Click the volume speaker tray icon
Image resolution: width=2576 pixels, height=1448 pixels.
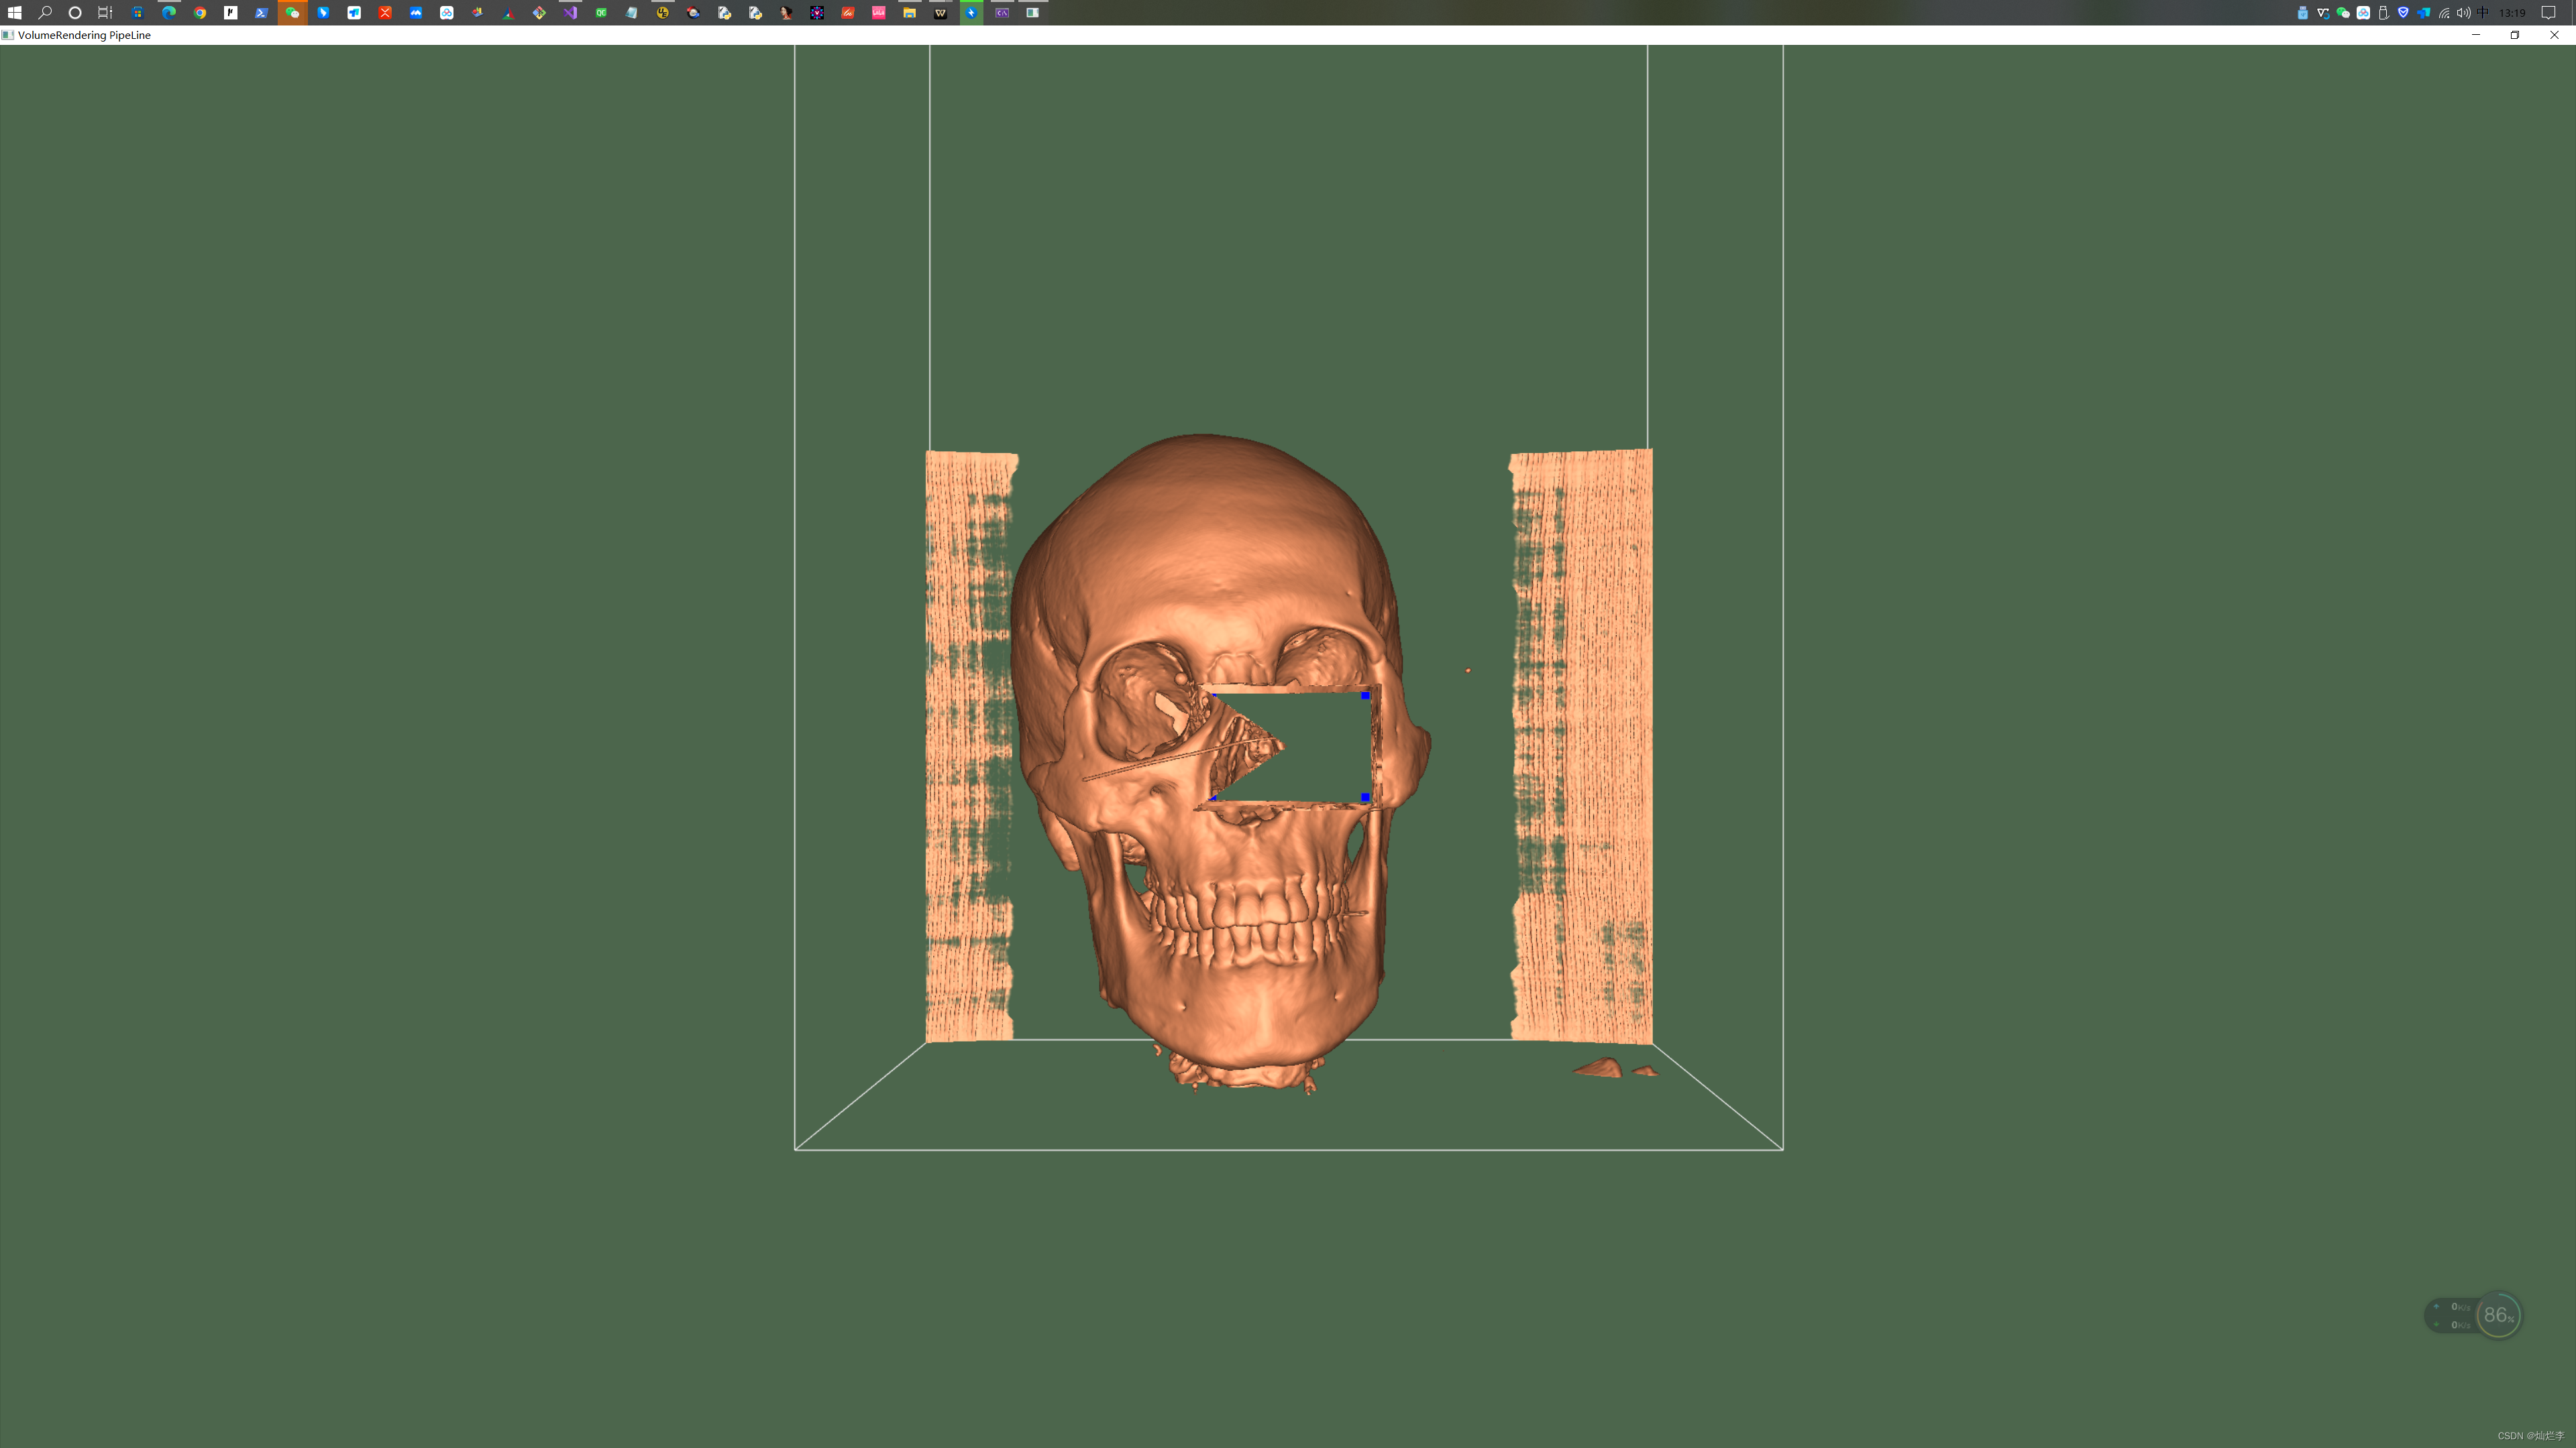[2463, 12]
